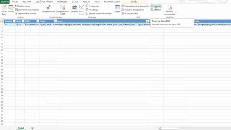Open the Macros dialog

pyautogui.click(x=11, y=9)
